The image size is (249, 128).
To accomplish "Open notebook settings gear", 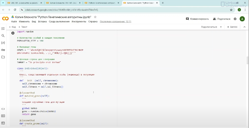I will [235, 19].
